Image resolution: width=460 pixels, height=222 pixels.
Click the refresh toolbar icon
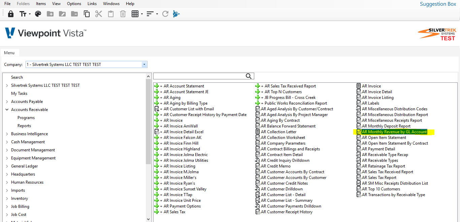tap(165, 14)
